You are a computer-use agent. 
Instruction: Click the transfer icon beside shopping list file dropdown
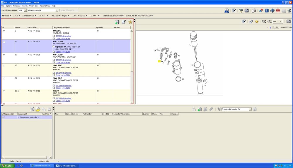coord(255,109)
